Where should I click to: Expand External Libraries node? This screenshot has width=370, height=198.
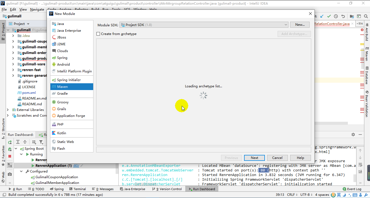click(8, 110)
